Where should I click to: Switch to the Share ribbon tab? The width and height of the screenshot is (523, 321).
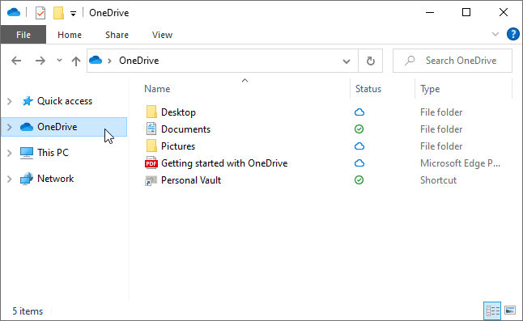[x=117, y=35]
